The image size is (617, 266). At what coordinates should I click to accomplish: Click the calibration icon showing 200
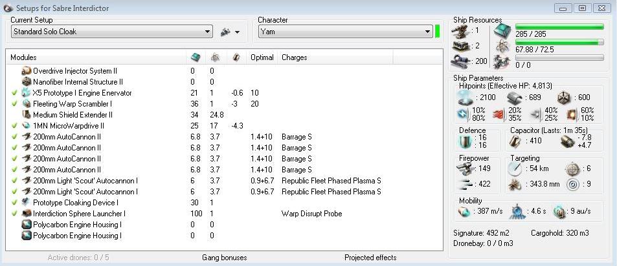click(x=460, y=61)
